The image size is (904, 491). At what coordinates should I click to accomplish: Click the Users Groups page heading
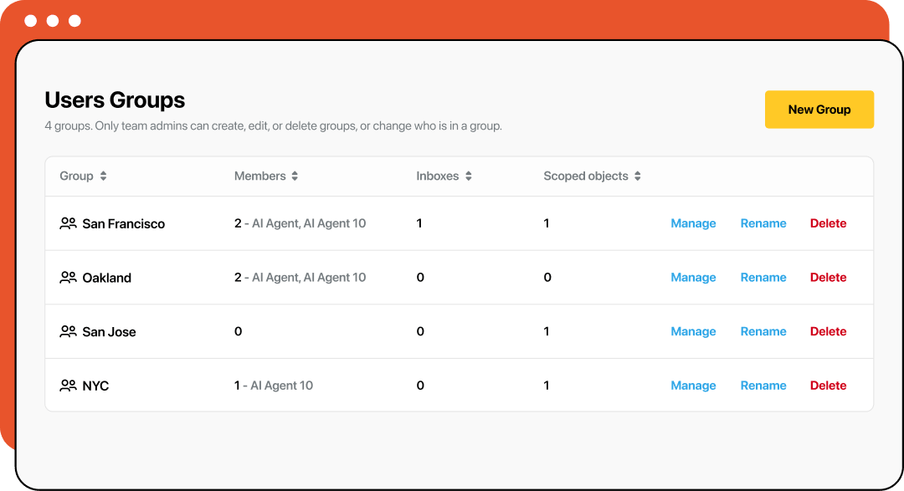[115, 100]
